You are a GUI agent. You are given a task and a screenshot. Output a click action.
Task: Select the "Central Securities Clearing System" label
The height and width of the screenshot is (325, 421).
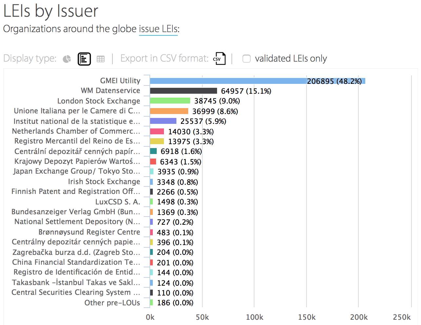coord(76,292)
